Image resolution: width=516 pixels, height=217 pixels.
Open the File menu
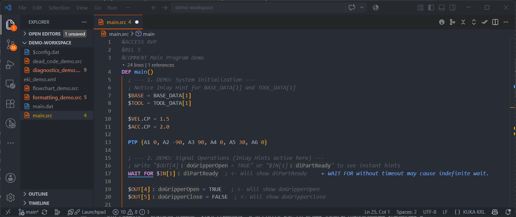click(22, 8)
